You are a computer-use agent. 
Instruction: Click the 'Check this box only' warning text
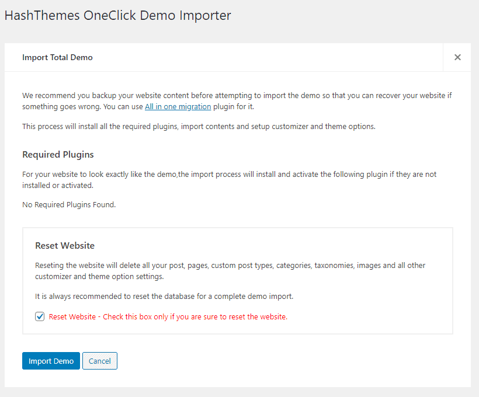pos(195,316)
